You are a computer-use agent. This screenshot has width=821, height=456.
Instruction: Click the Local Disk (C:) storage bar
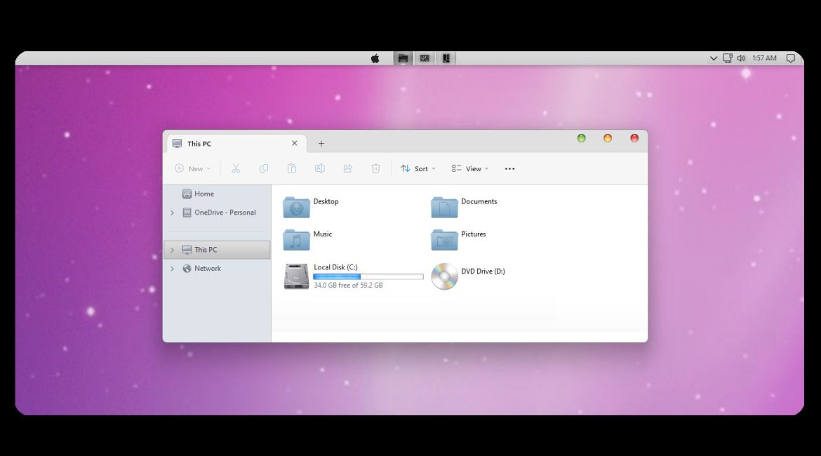point(368,277)
